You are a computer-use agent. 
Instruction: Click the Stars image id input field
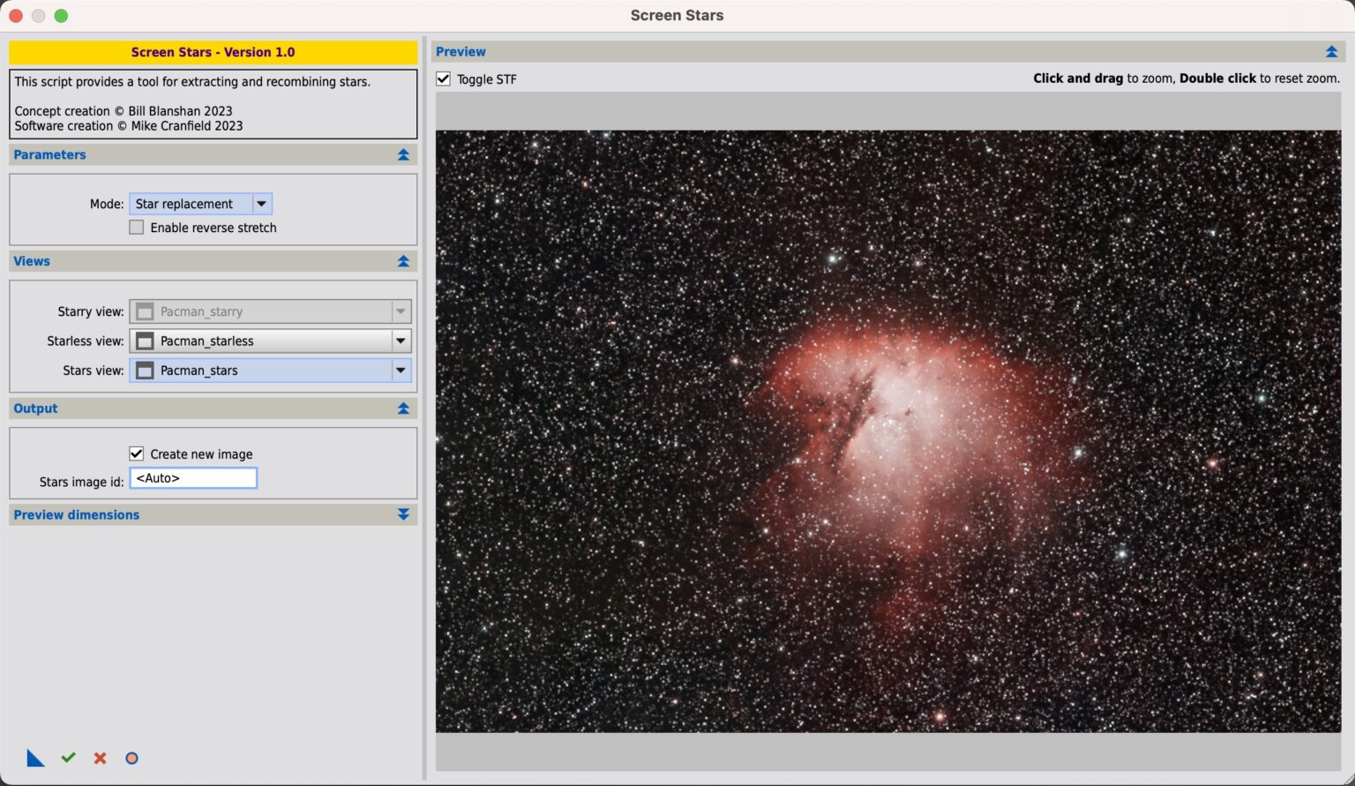(x=193, y=477)
